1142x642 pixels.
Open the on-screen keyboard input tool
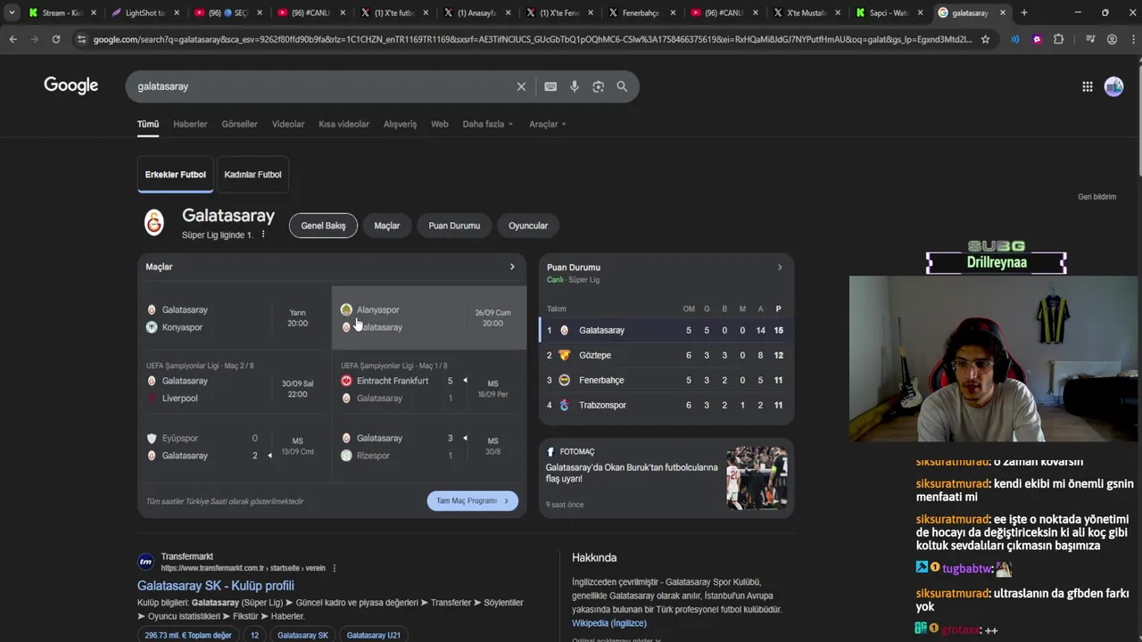[x=550, y=86]
